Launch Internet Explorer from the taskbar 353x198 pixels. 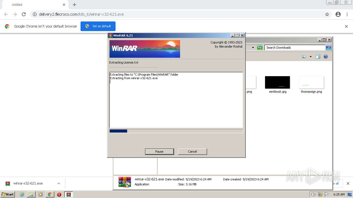(22, 194)
